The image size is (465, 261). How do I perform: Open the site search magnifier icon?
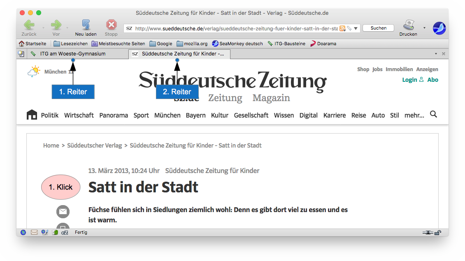434,114
